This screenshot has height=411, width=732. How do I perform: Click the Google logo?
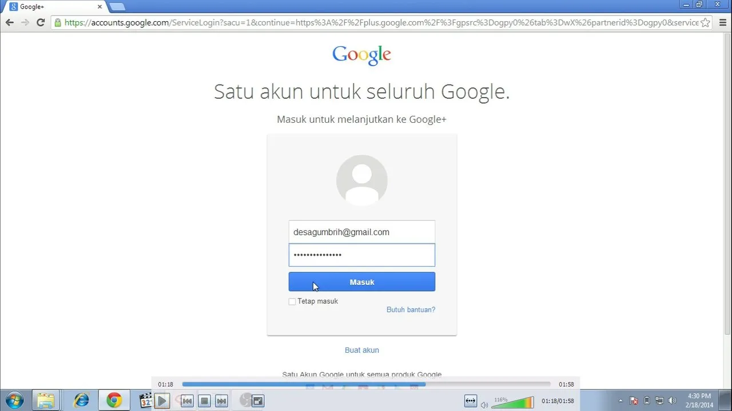361,55
